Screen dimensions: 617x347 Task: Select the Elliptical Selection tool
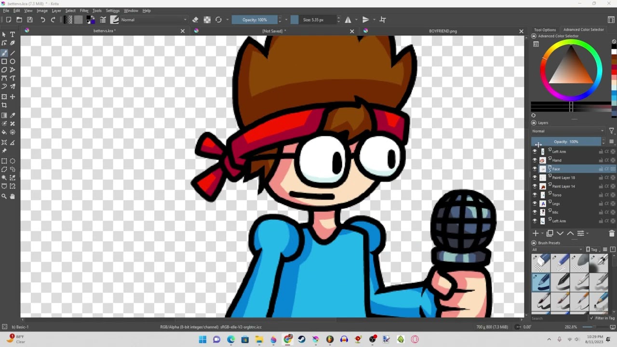click(x=13, y=161)
